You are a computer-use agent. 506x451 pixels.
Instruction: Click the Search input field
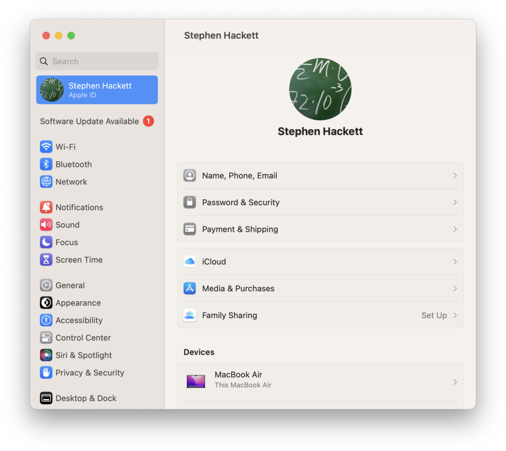pyautogui.click(x=97, y=61)
